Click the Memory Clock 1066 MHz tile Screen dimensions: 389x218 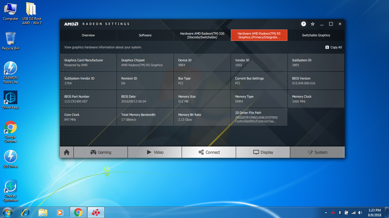316,99
